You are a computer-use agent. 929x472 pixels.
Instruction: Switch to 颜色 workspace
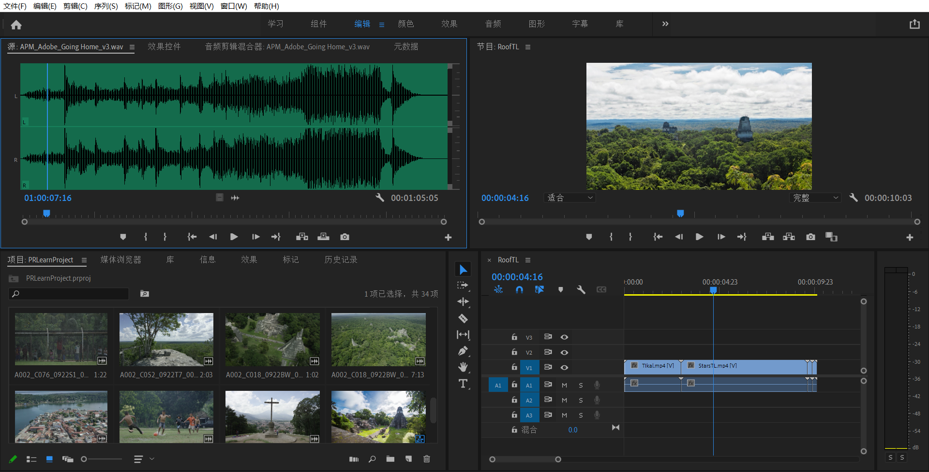click(x=406, y=24)
